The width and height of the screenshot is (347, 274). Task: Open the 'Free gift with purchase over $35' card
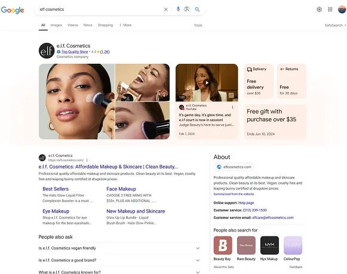coord(275,122)
